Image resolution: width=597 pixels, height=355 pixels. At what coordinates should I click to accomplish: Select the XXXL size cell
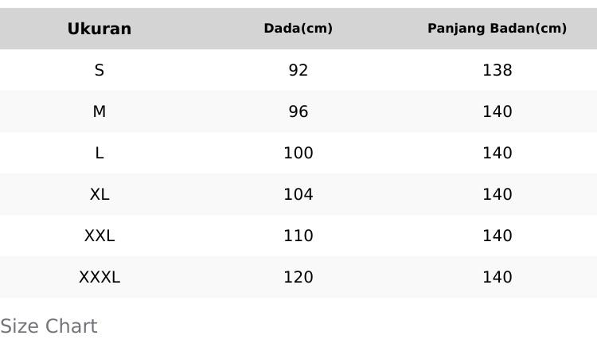pos(99,277)
